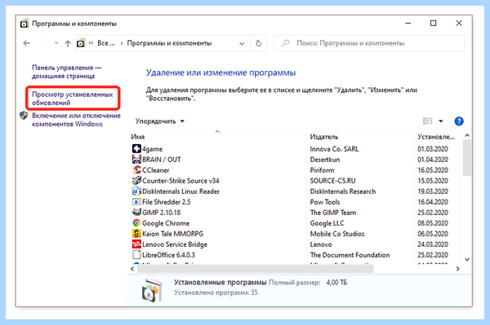The width and height of the screenshot is (490, 325).
Task: Open the view options dropdown arrow
Action: click(x=441, y=121)
